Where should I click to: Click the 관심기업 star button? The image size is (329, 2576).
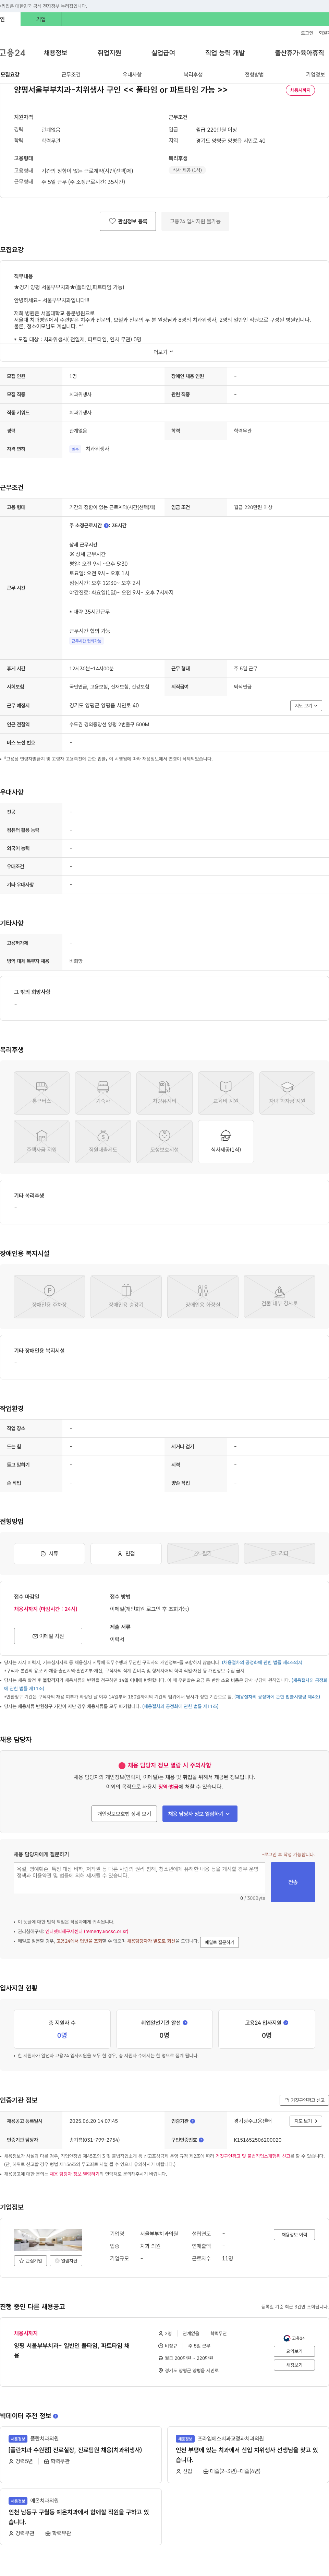click(31, 2260)
